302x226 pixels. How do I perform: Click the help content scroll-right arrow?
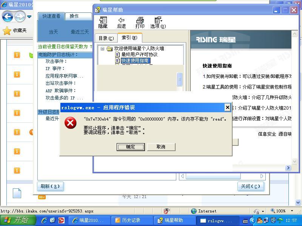[x=288, y=168]
